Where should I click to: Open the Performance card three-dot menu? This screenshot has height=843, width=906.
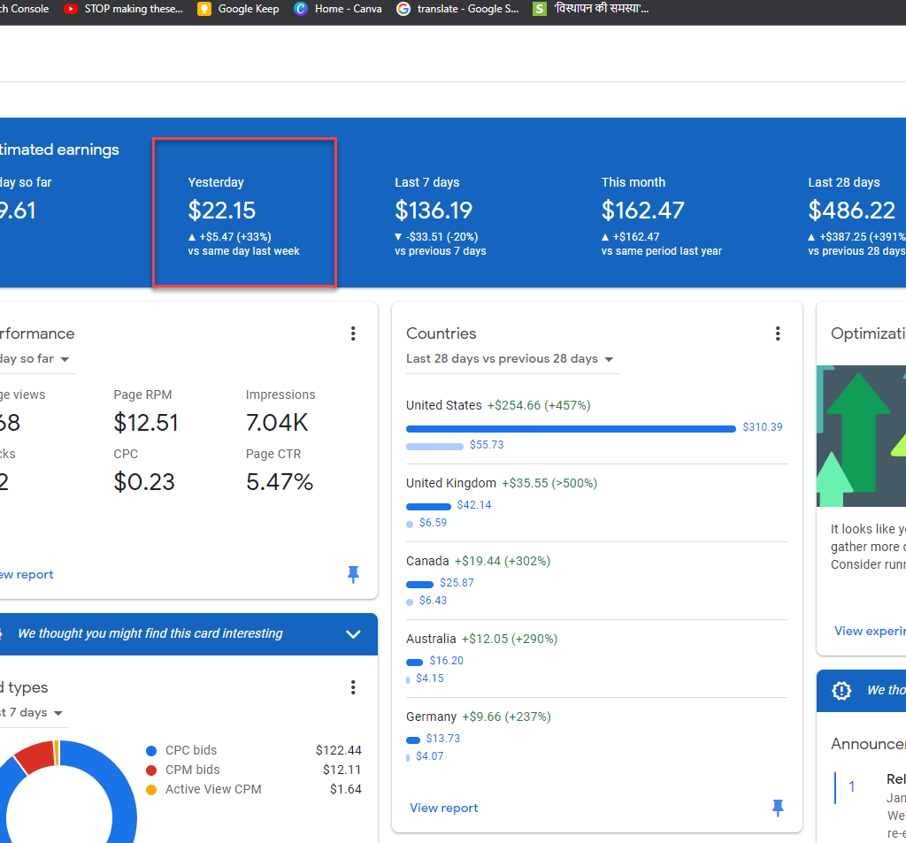(353, 333)
